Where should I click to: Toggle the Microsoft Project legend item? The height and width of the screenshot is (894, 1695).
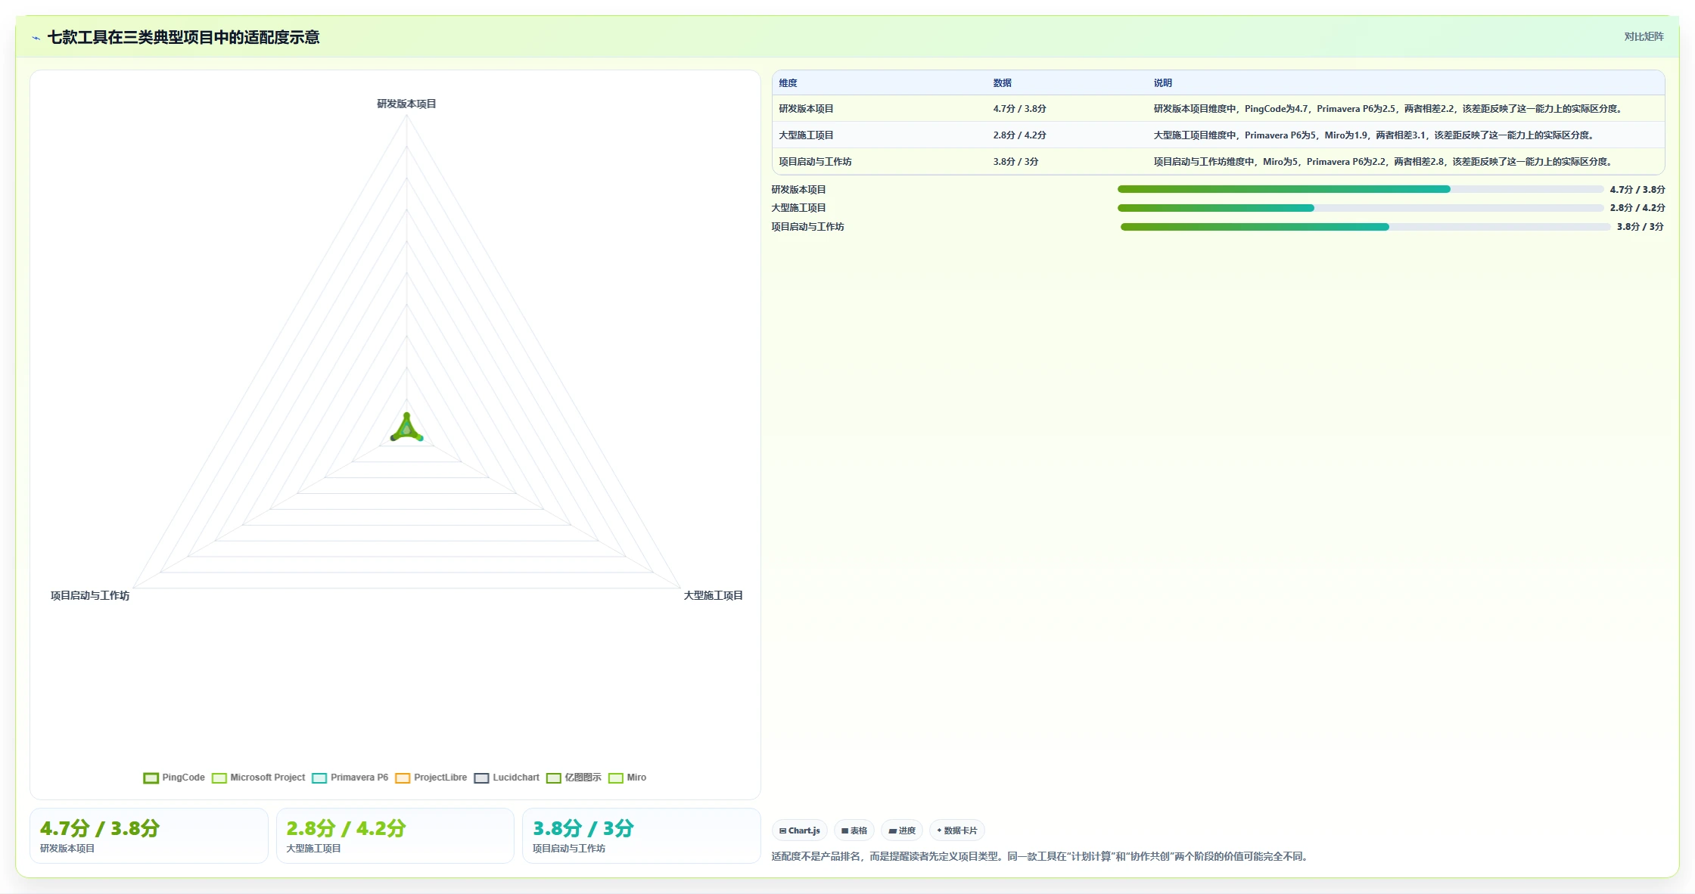click(x=259, y=778)
